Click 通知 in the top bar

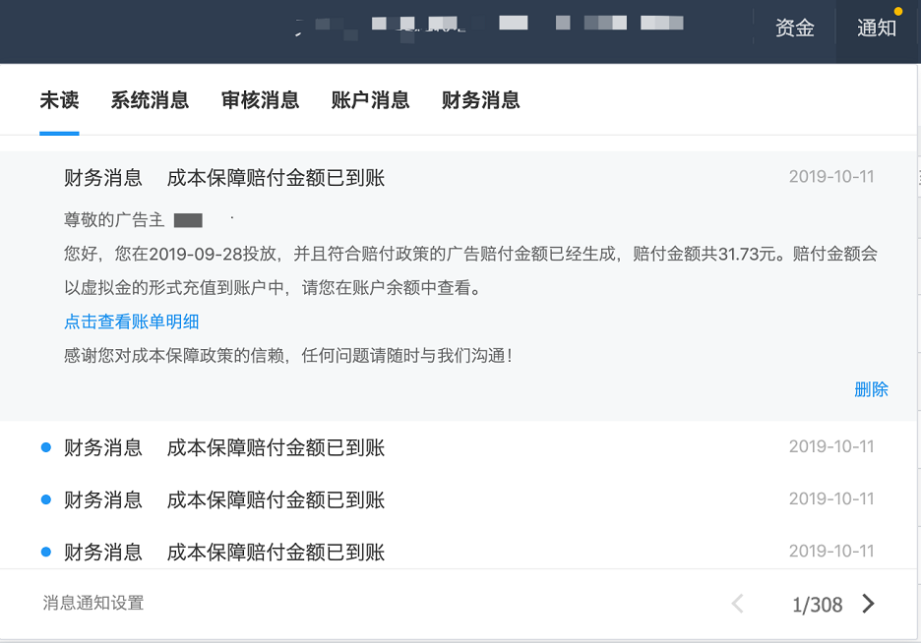pyautogui.click(x=877, y=29)
